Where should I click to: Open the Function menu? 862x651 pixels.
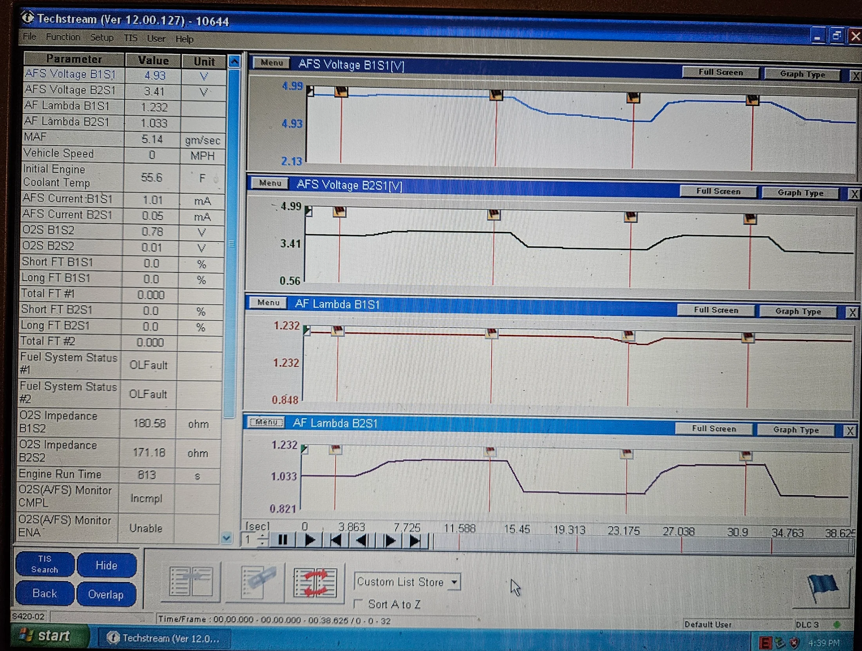click(x=63, y=37)
